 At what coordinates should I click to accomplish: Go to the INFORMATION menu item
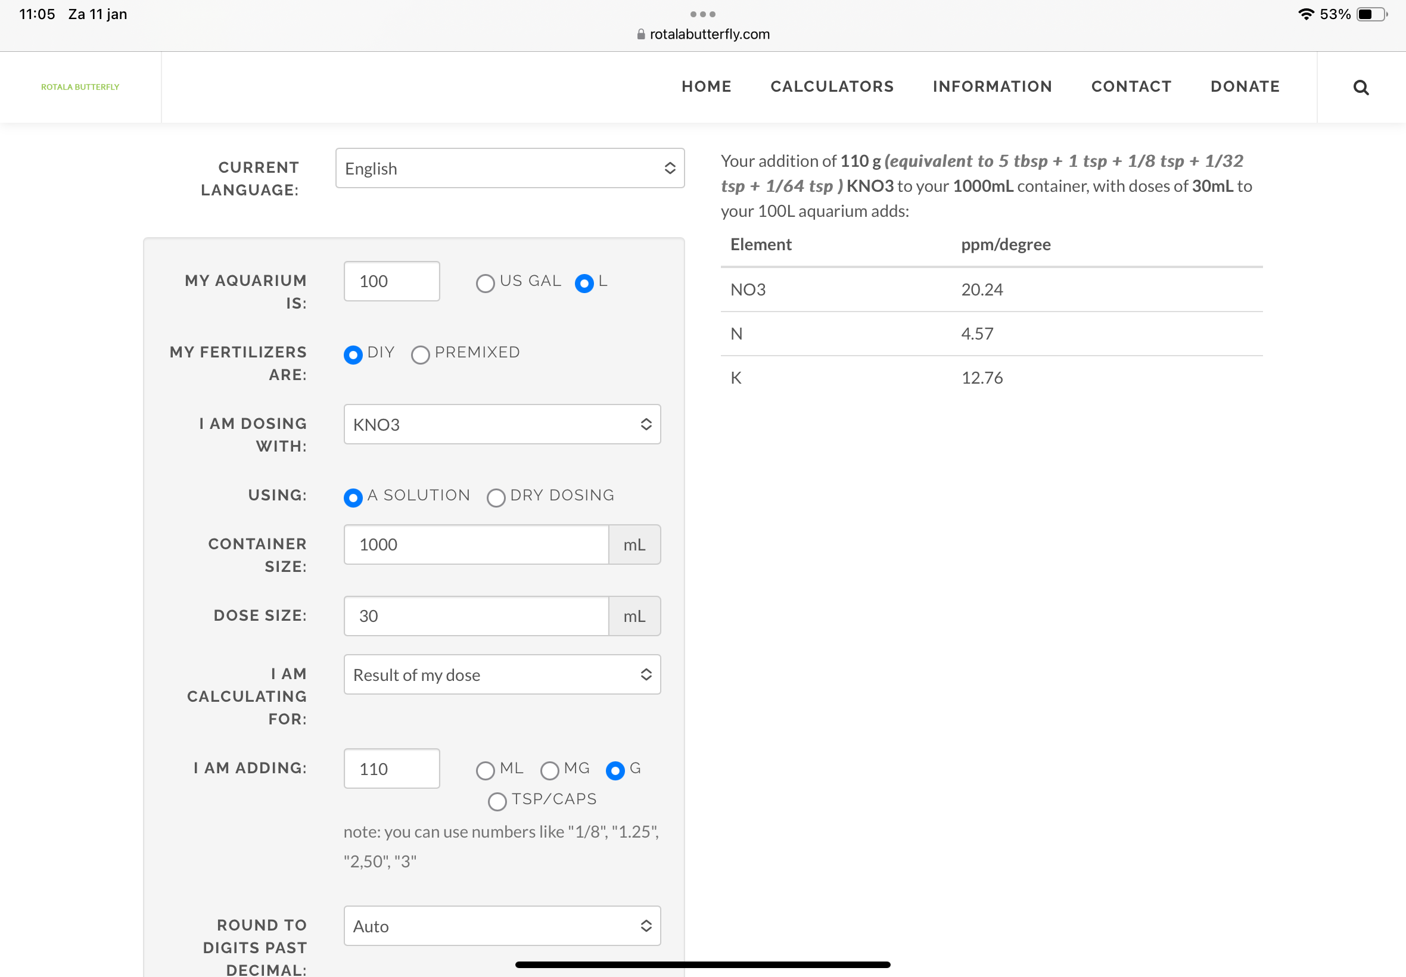(x=991, y=86)
